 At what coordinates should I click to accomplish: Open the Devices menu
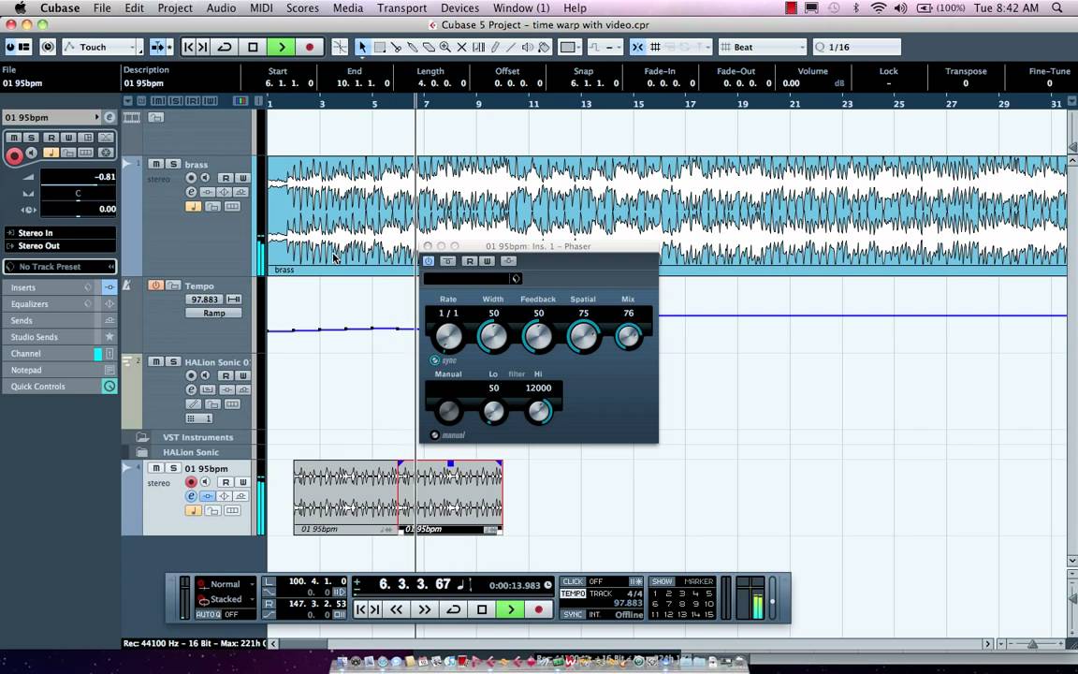click(x=460, y=8)
